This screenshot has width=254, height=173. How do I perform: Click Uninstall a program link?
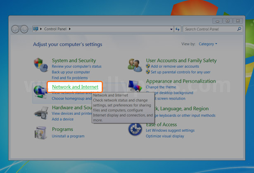pos(68,136)
